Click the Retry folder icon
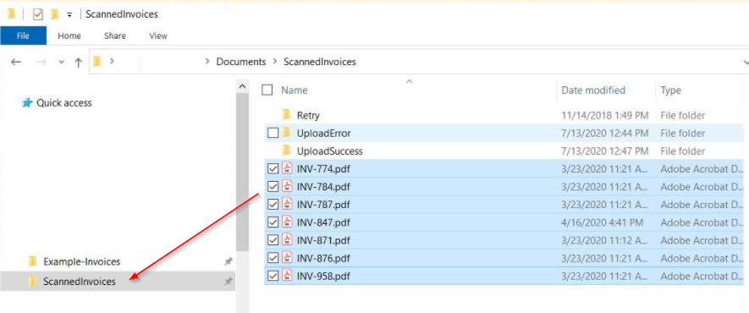749x313 pixels. (287, 114)
